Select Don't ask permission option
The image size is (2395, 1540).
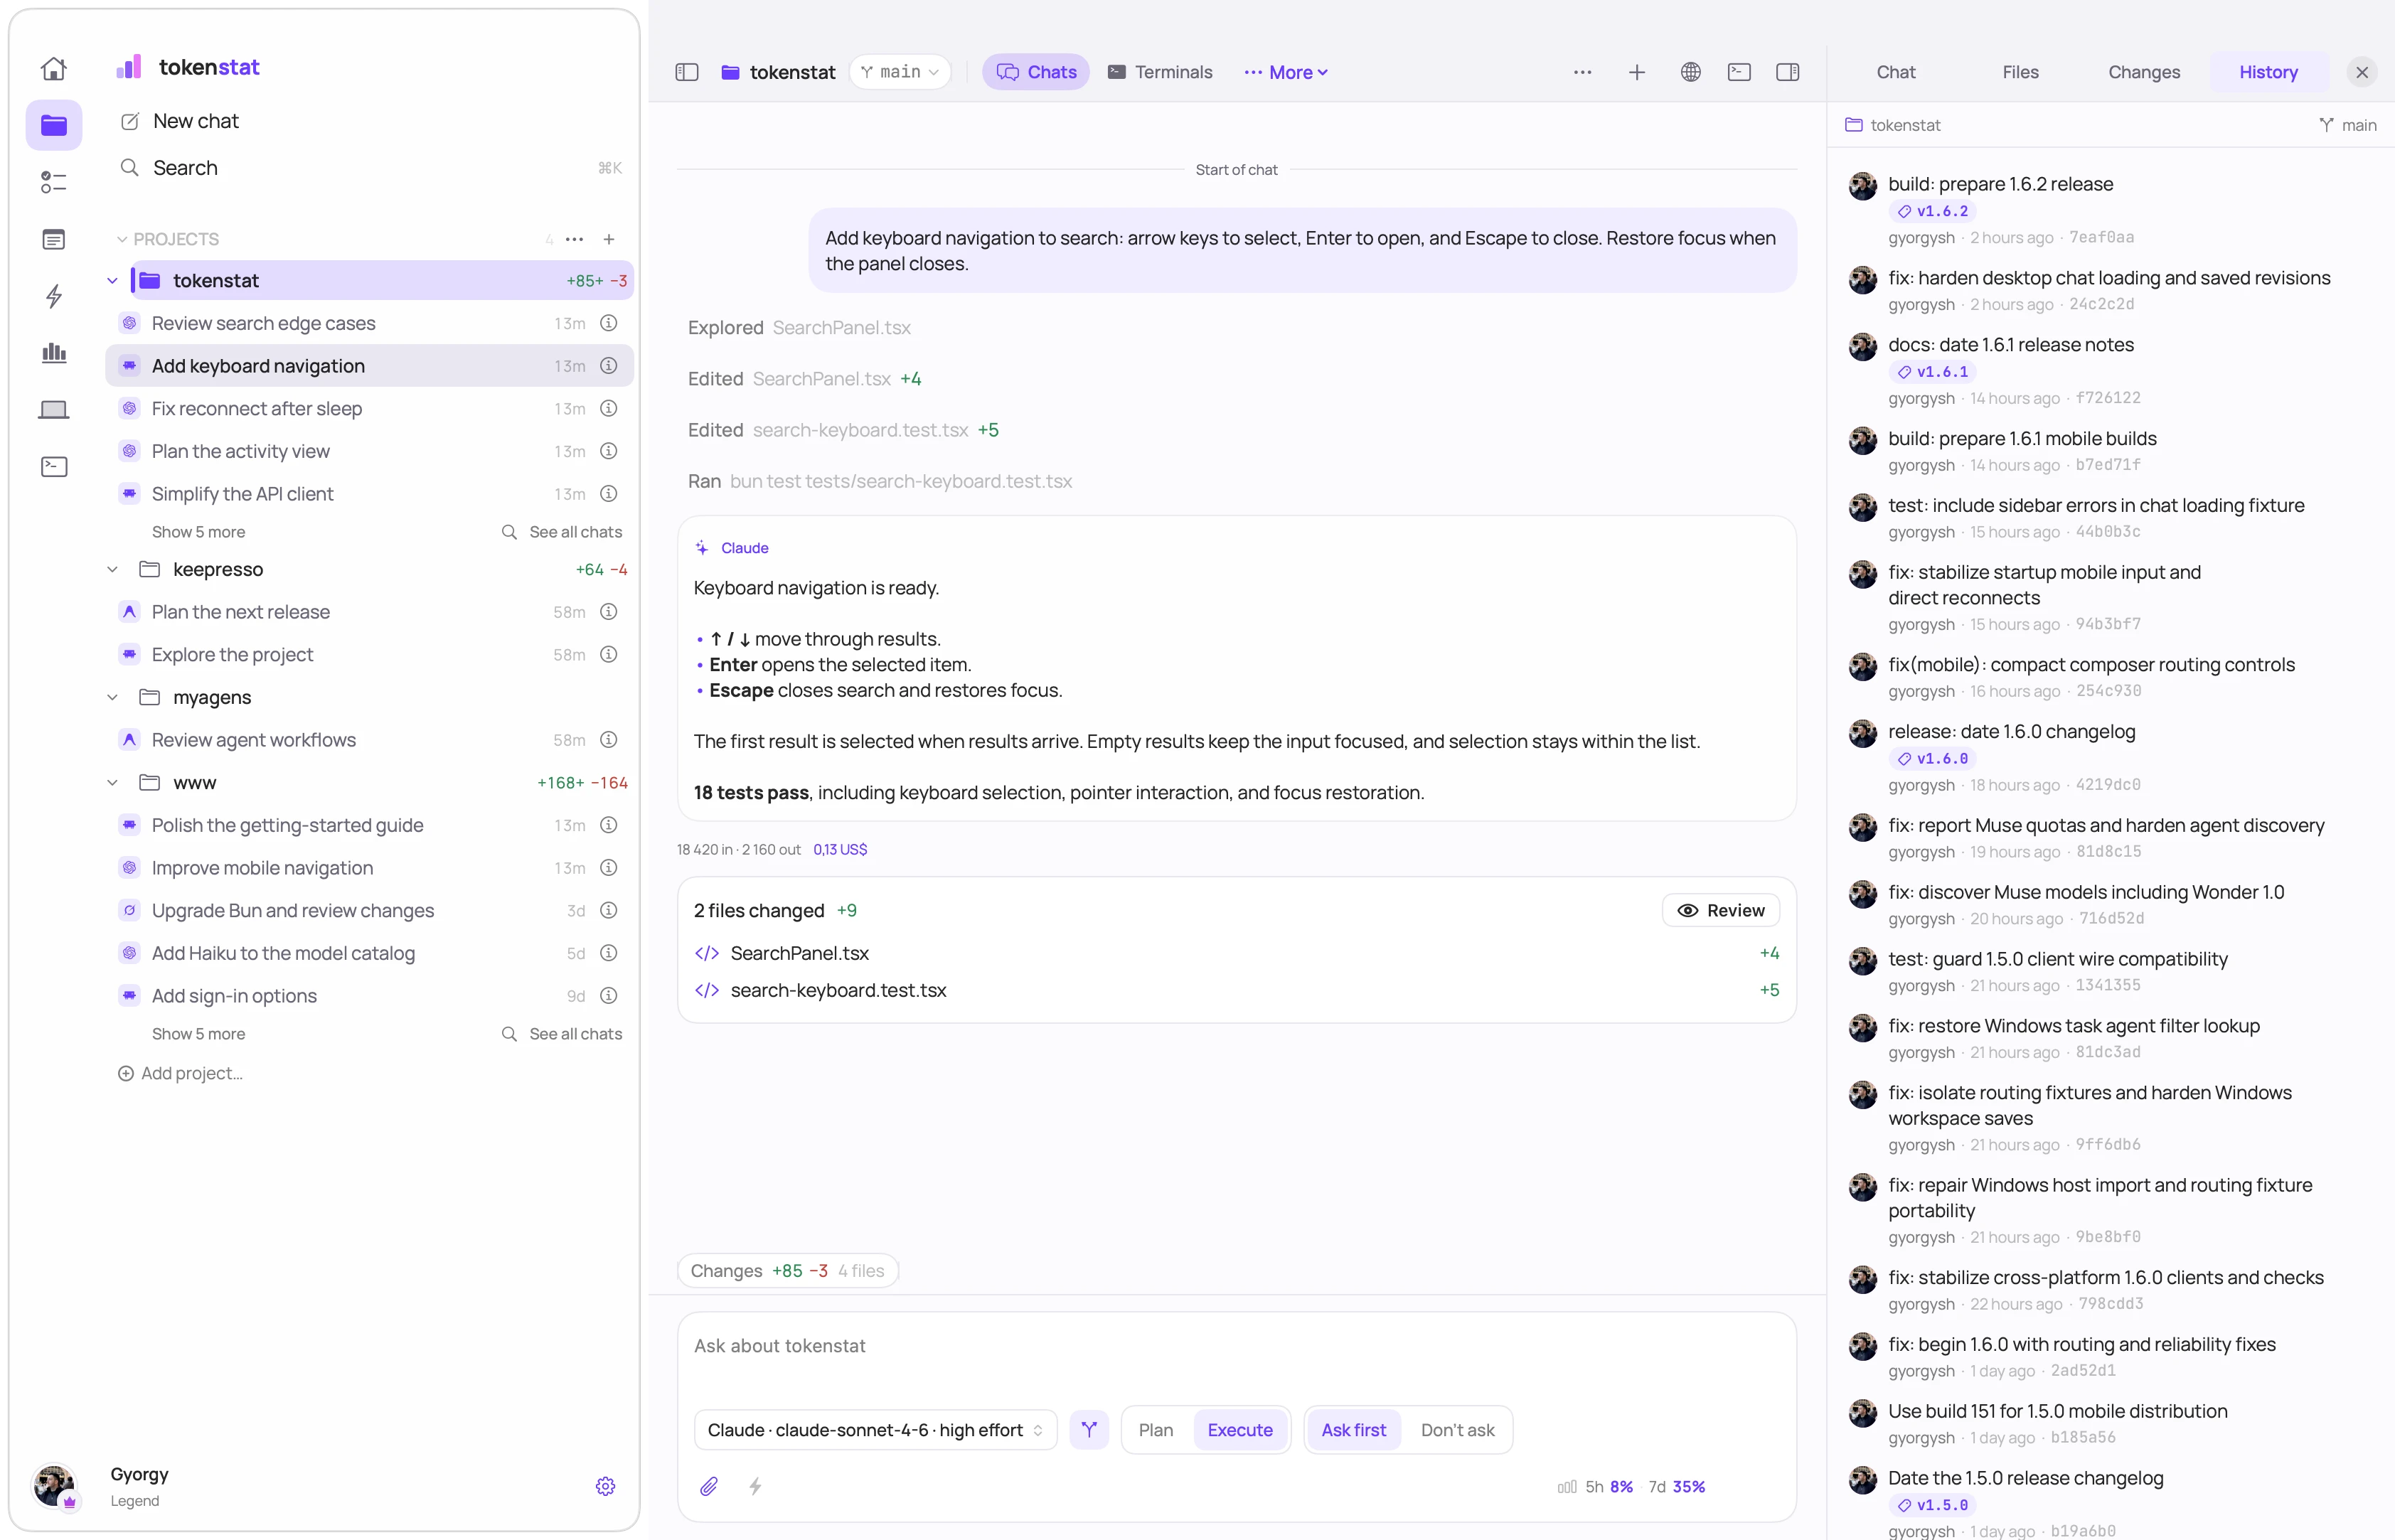pyautogui.click(x=1457, y=1430)
